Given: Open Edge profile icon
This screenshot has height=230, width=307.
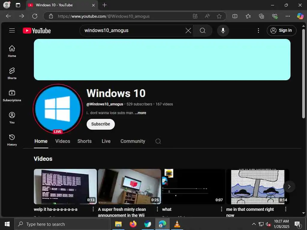Looking at the screenshot, I should 7,5.
